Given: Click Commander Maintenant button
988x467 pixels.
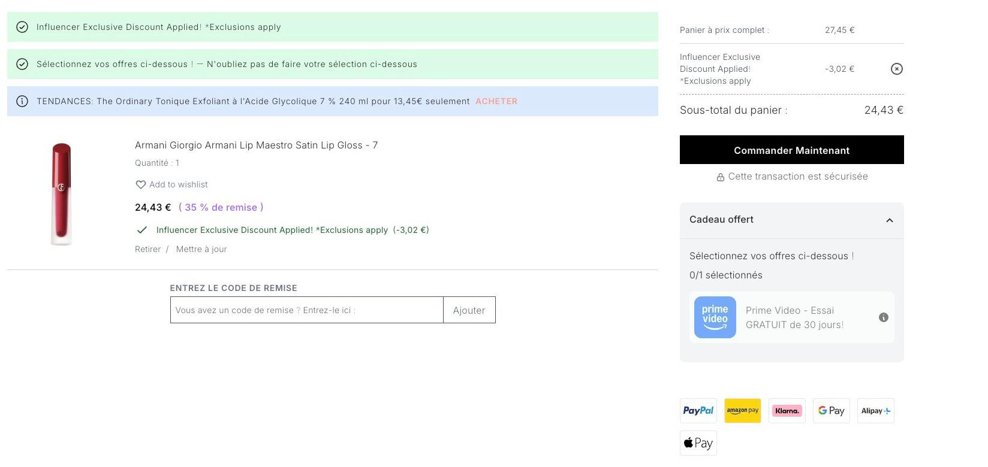Looking at the screenshot, I should click(x=792, y=150).
